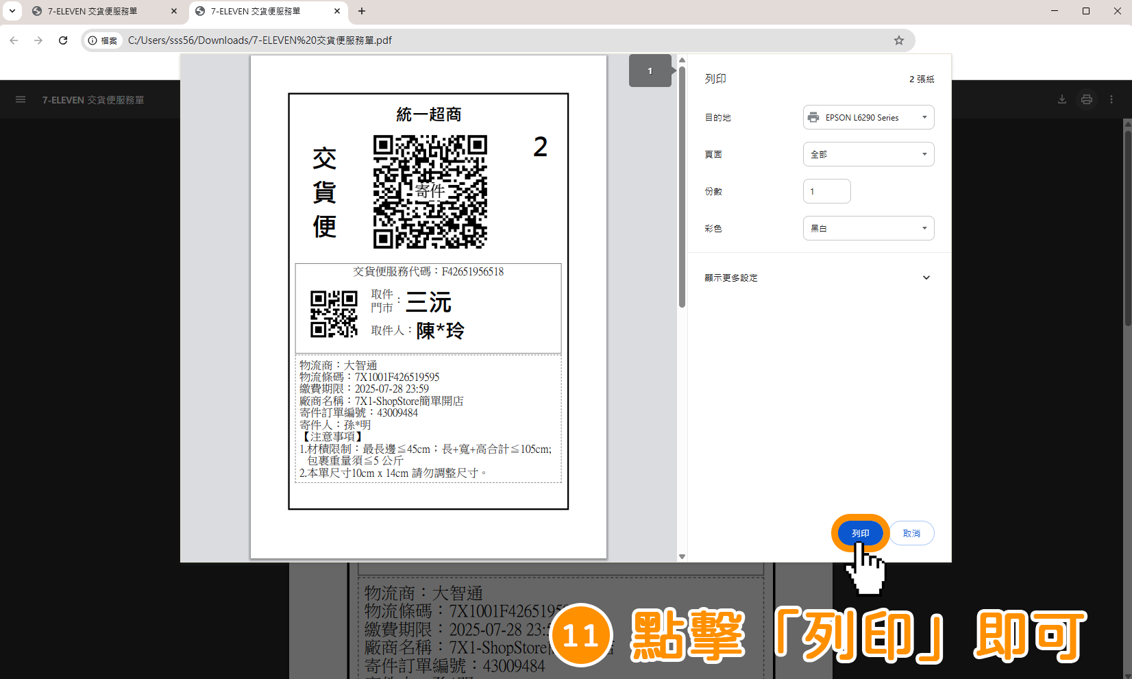Open a new tab with plus icon
The image size is (1132, 679).
tap(362, 11)
